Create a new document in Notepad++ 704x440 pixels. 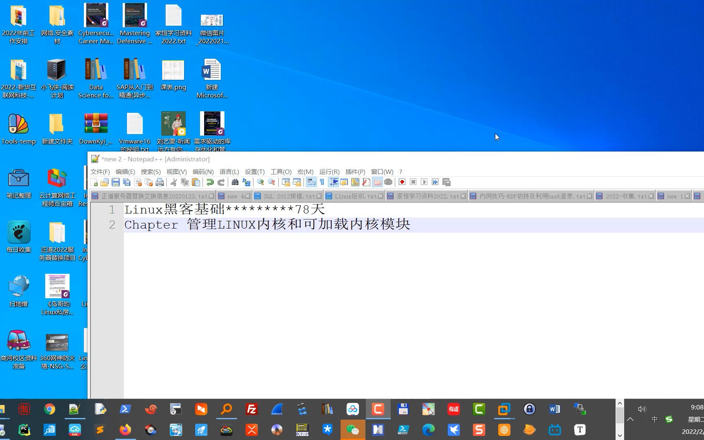click(95, 182)
